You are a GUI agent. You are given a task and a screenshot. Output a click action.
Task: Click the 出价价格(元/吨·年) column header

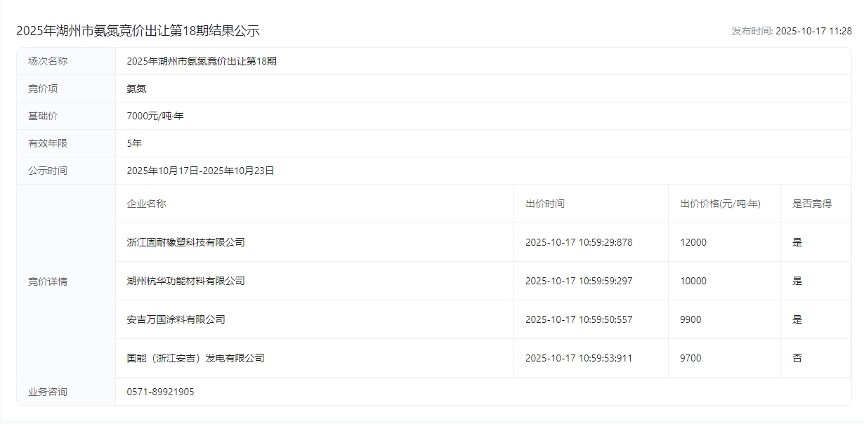pyautogui.click(x=720, y=204)
